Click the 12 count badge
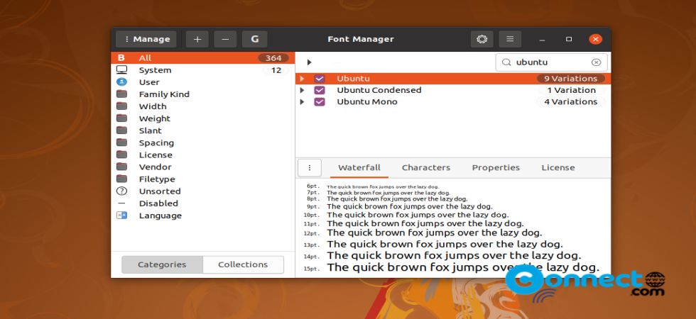 (276, 70)
